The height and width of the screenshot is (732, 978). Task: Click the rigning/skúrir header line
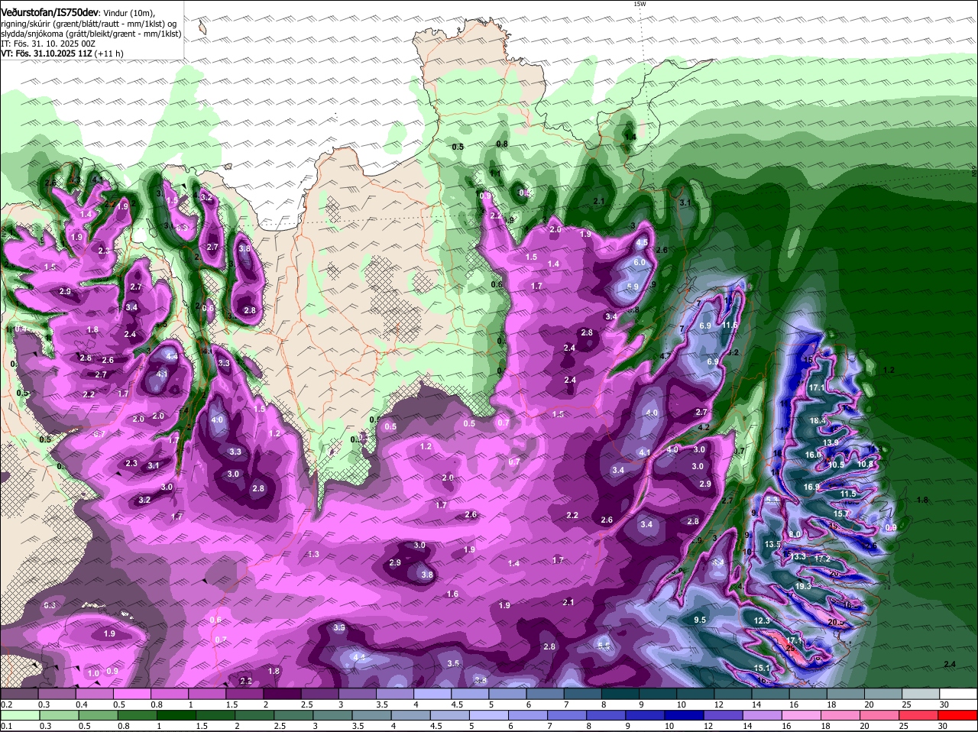89,24
